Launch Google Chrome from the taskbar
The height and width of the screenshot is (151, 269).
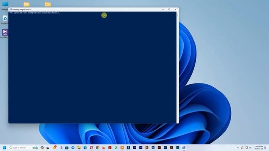(98, 148)
